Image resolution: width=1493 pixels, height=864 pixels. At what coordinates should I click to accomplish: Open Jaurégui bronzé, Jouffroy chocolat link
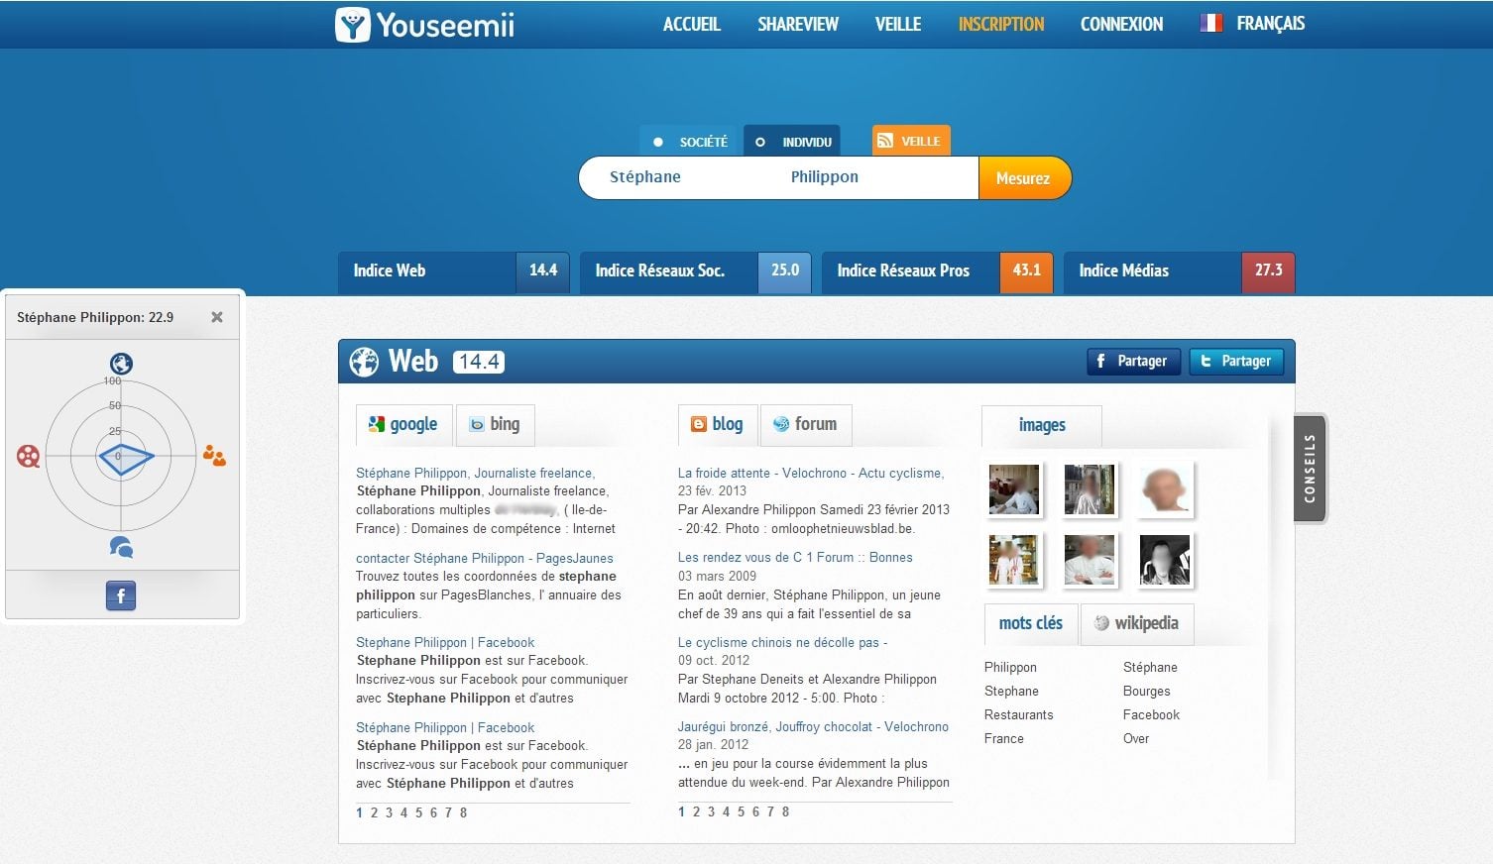click(813, 727)
